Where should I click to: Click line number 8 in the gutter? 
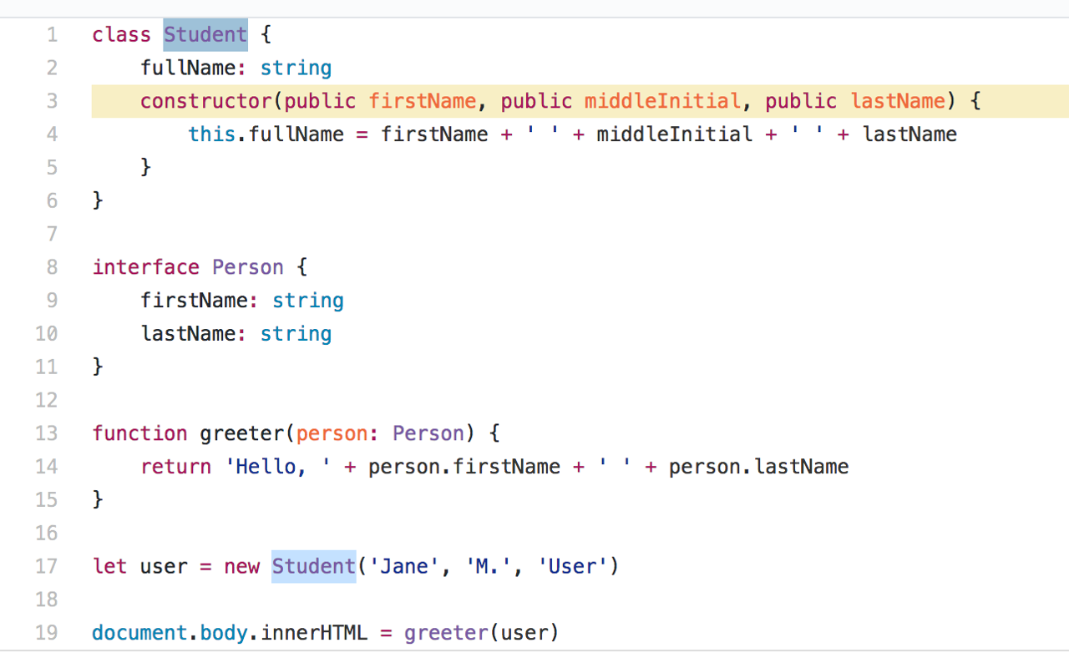click(x=53, y=267)
